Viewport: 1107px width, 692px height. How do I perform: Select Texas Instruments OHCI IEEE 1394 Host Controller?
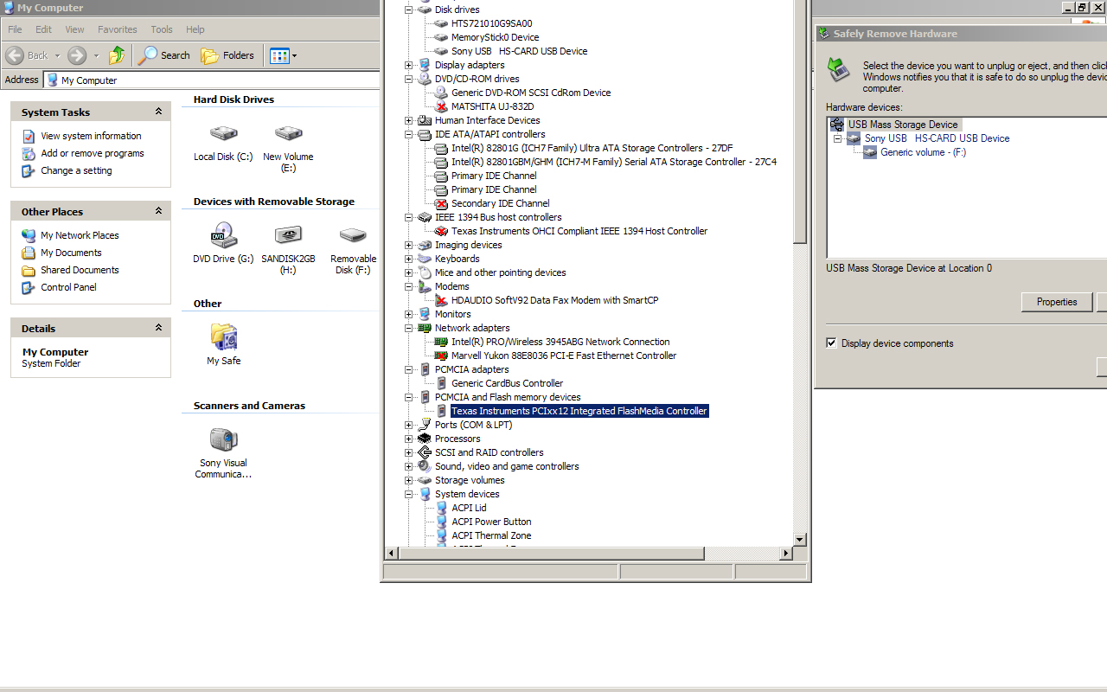[579, 231]
